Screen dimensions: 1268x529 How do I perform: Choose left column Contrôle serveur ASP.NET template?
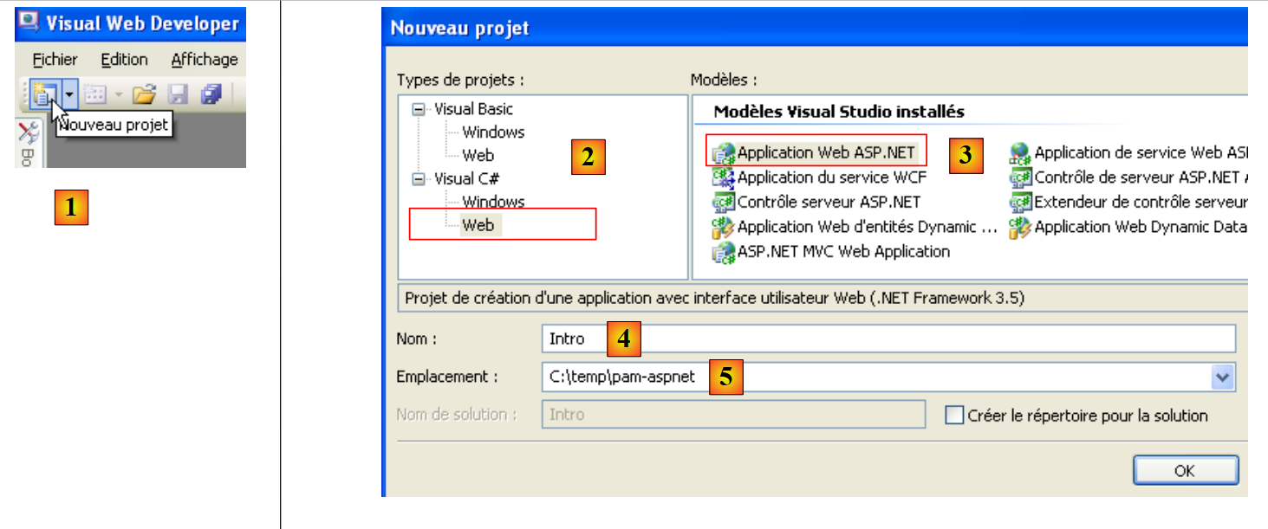click(x=828, y=202)
